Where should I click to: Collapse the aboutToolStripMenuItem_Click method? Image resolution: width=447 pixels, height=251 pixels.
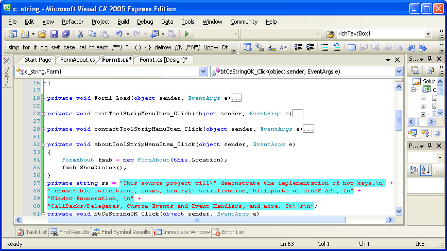43,145
